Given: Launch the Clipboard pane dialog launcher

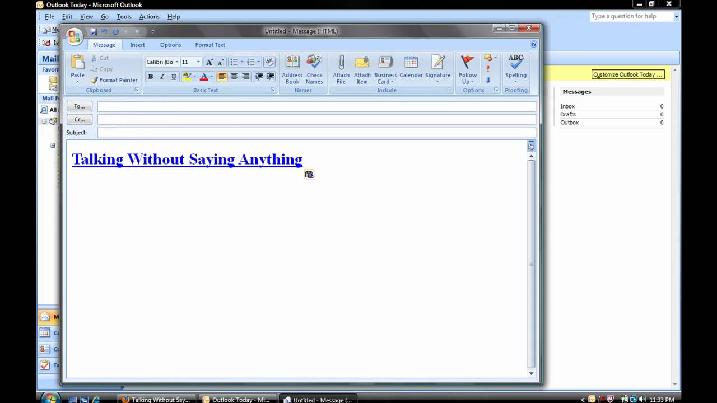Looking at the screenshot, I should point(136,90).
